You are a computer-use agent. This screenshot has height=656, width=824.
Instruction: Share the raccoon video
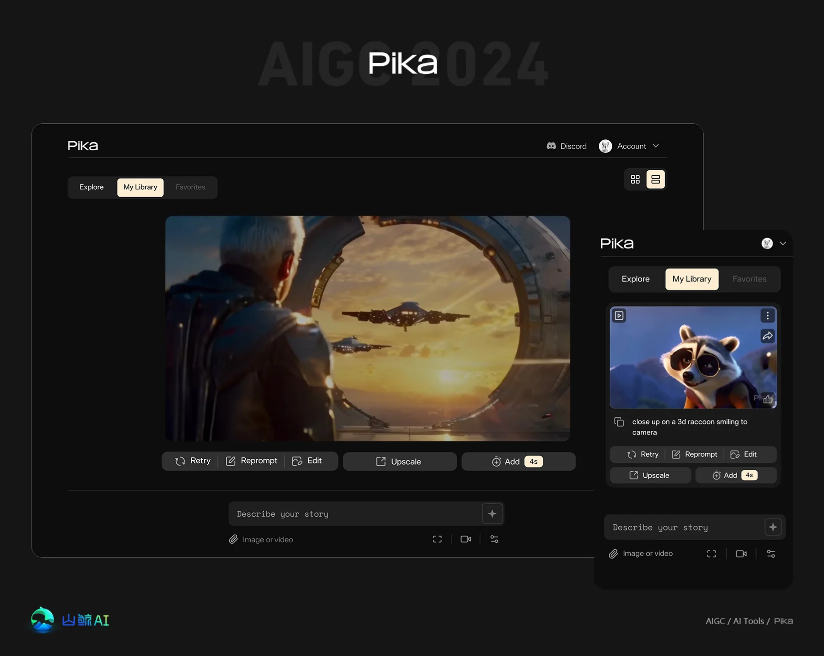[x=768, y=336]
